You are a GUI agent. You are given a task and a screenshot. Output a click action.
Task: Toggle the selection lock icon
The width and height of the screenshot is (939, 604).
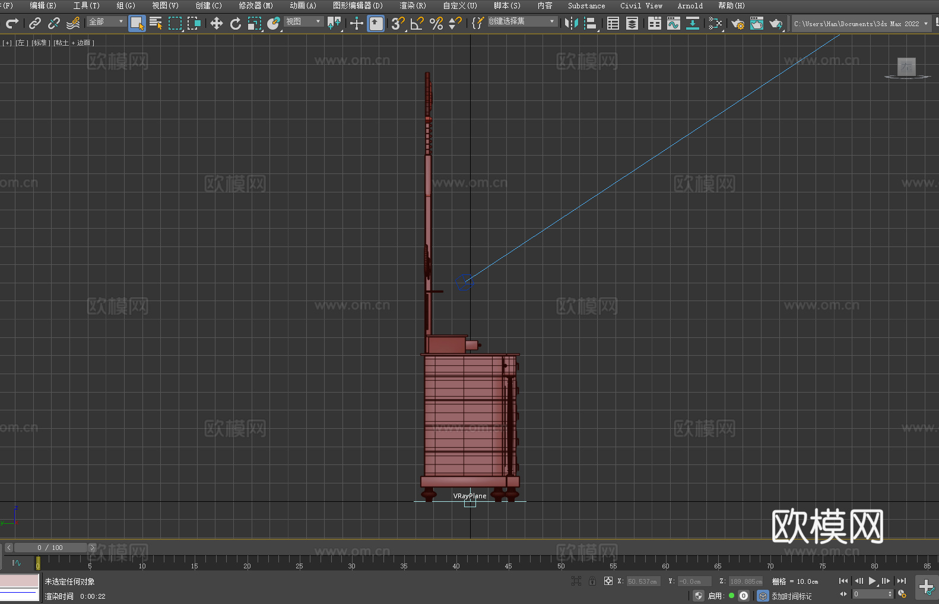(x=592, y=581)
